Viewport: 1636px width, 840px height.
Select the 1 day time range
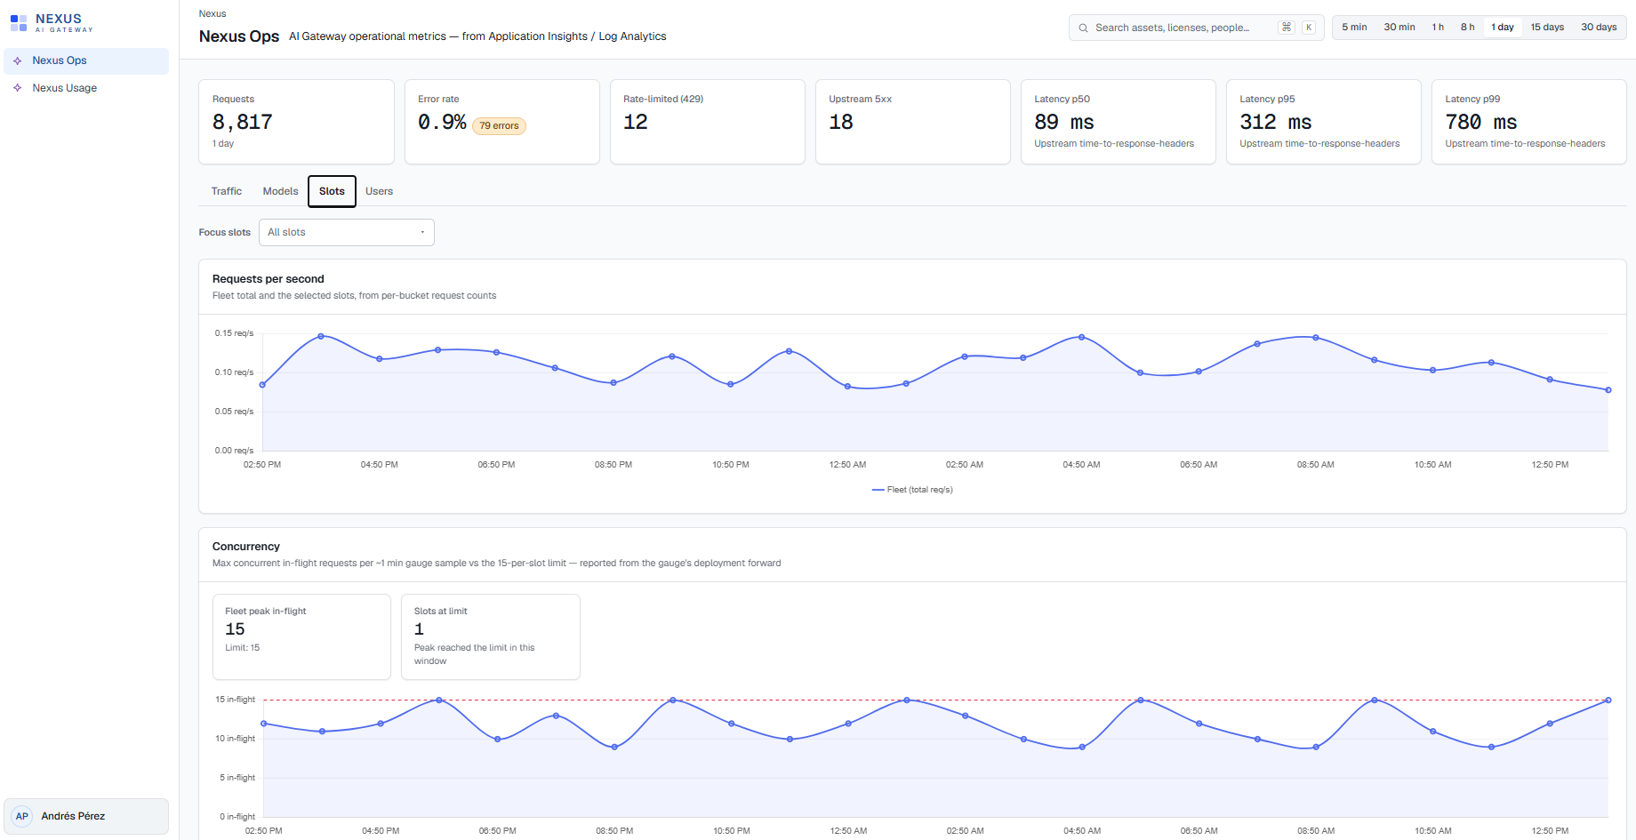coord(1503,28)
